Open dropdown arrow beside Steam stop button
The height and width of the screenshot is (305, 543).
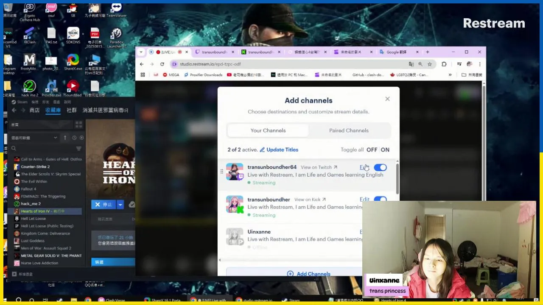point(120,205)
